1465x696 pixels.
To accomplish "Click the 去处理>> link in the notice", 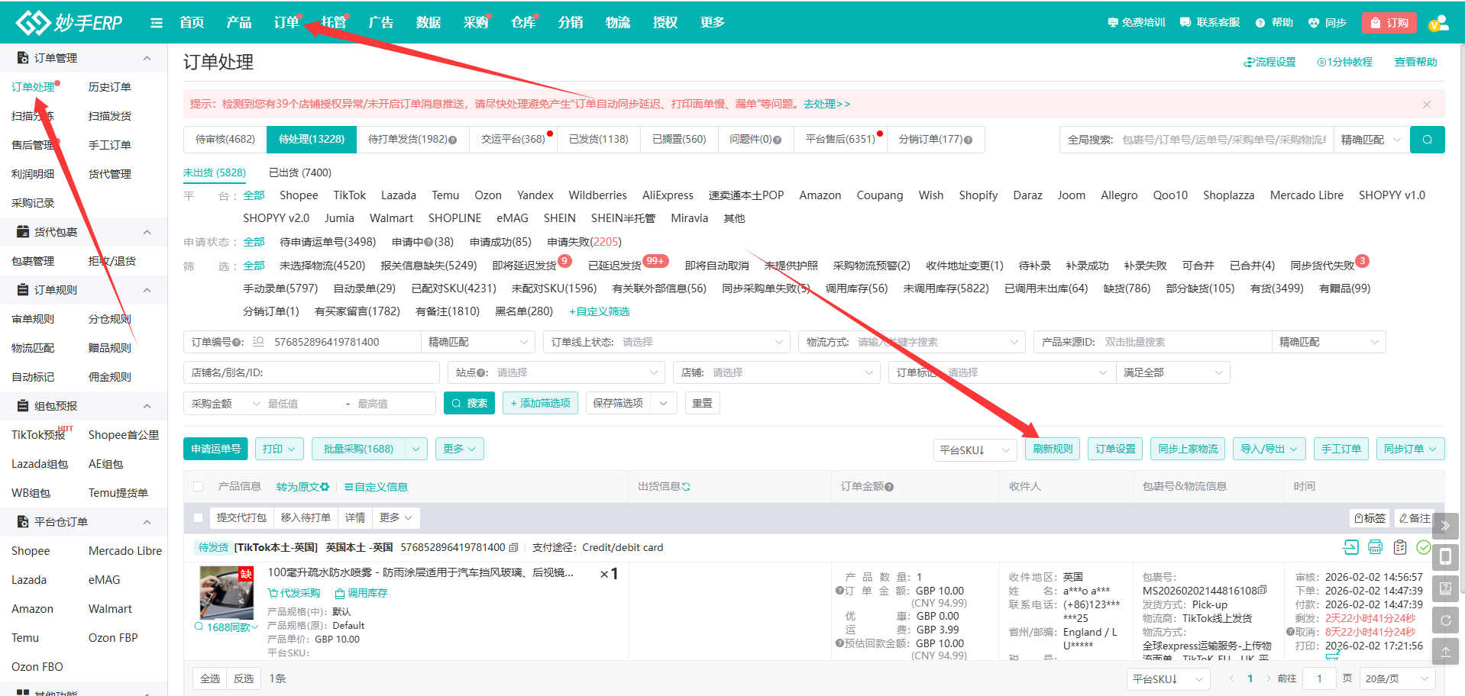I will tap(826, 104).
